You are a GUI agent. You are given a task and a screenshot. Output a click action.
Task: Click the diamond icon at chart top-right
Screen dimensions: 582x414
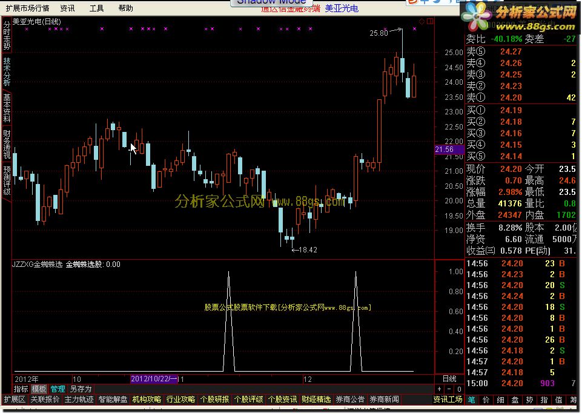click(x=422, y=22)
